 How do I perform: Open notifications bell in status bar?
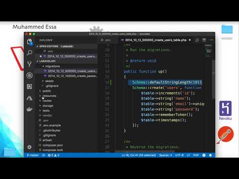(x=211, y=155)
